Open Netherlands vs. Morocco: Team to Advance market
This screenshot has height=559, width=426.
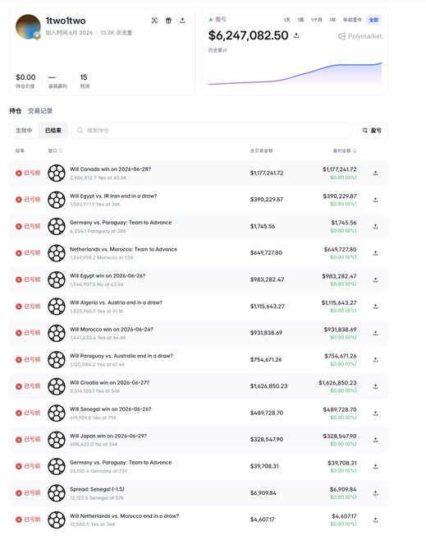coord(123,249)
